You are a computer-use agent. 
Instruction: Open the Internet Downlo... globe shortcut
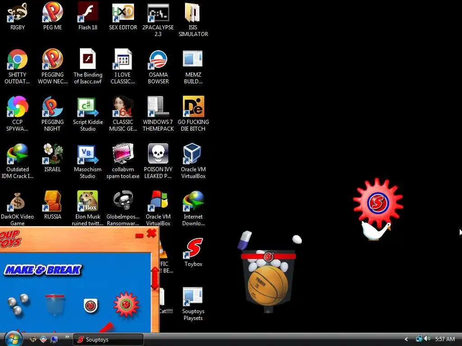coord(193,208)
